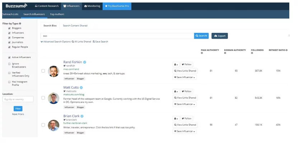The width and height of the screenshot is (299, 143).
Task: Open Save Influencer dropdown for Matt Cutts
Action: [184, 104]
